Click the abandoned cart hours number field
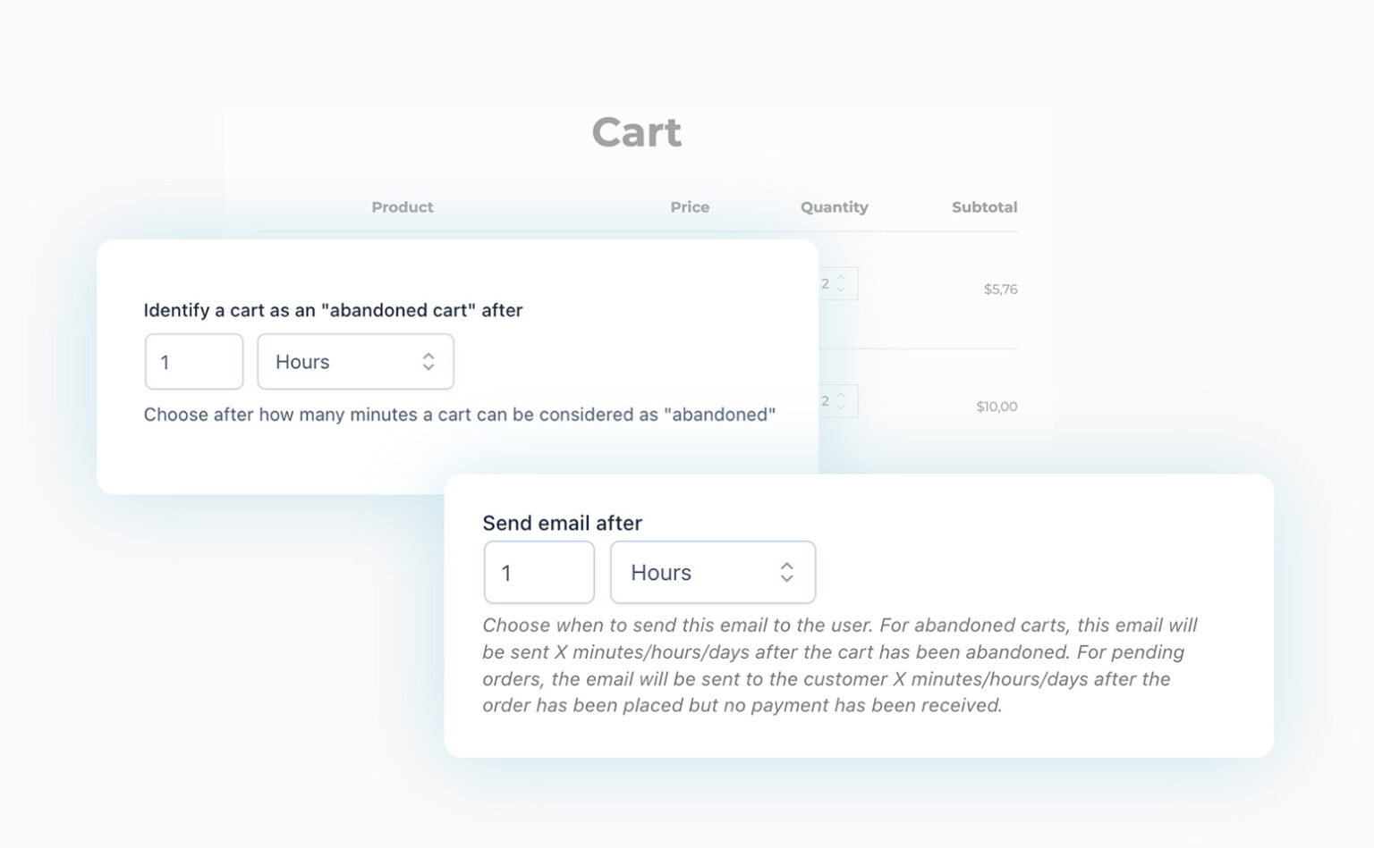This screenshot has height=848, width=1374. tap(193, 362)
